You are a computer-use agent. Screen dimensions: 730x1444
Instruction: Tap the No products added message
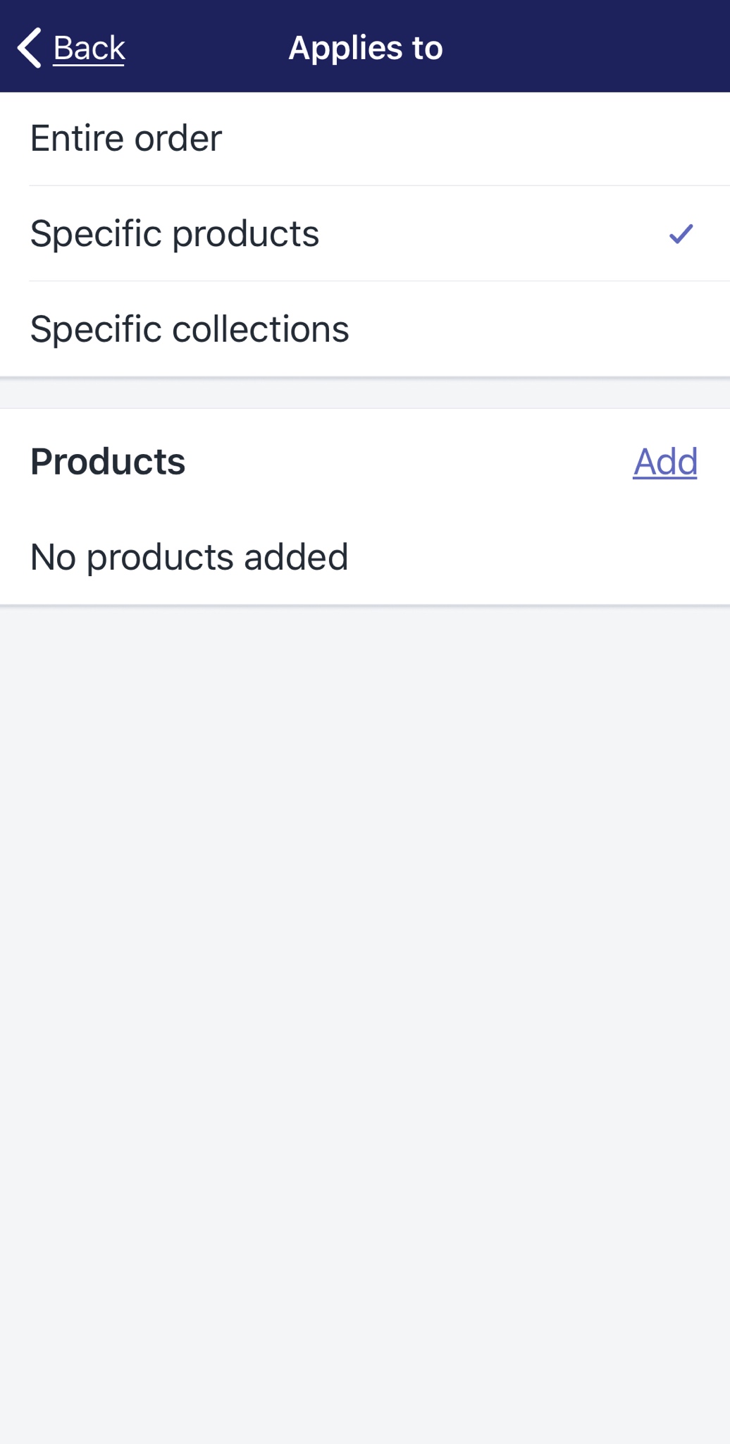(x=190, y=557)
